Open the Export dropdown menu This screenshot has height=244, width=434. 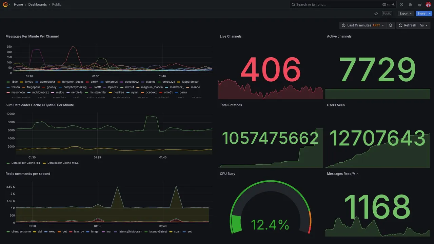[x=406, y=14]
